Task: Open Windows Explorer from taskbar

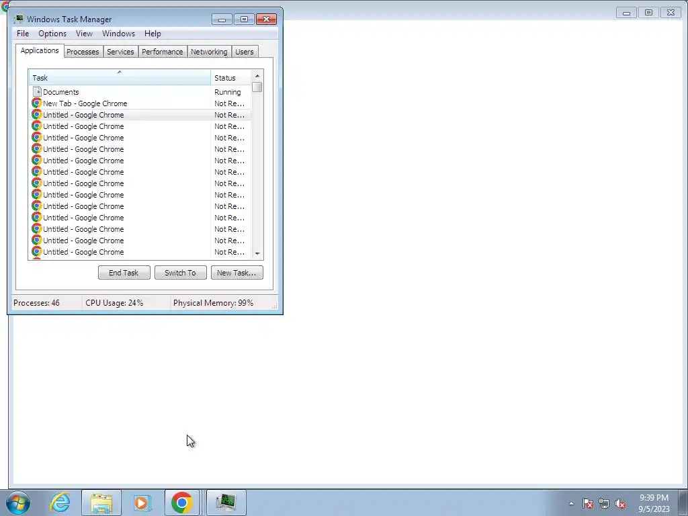Action: (x=101, y=503)
